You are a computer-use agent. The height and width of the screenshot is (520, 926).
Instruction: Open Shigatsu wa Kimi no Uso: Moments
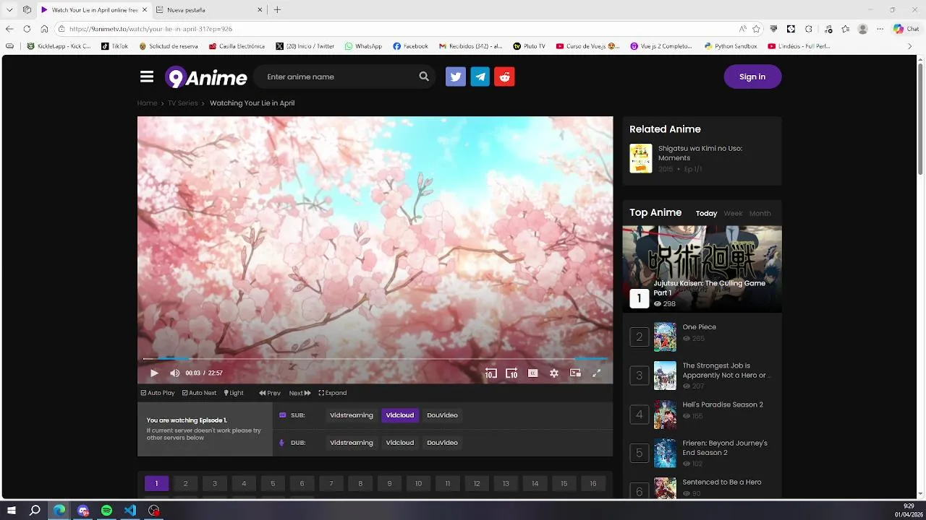(700, 153)
